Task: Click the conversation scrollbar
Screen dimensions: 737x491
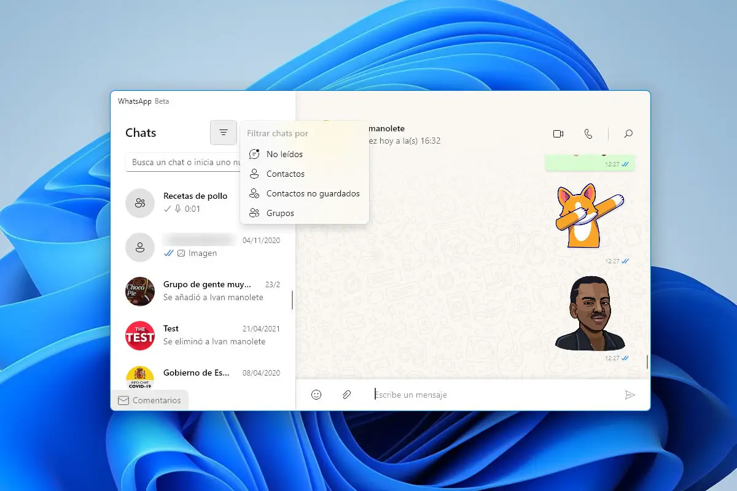Action: click(647, 363)
